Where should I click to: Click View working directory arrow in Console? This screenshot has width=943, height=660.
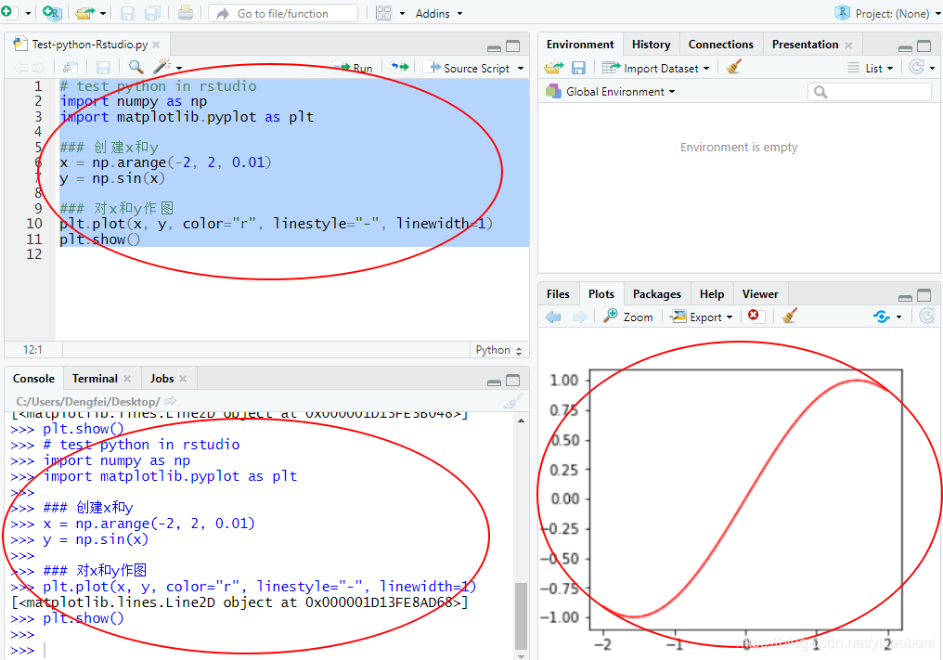tap(171, 401)
